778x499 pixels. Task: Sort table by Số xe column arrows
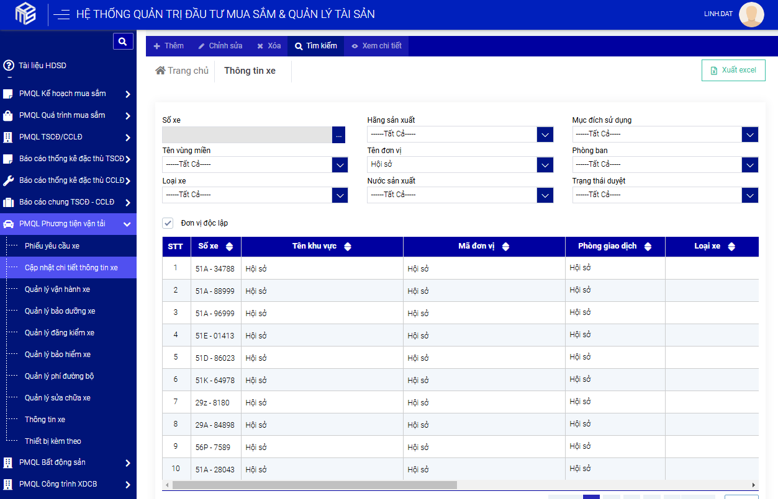pyautogui.click(x=230, y=247)
